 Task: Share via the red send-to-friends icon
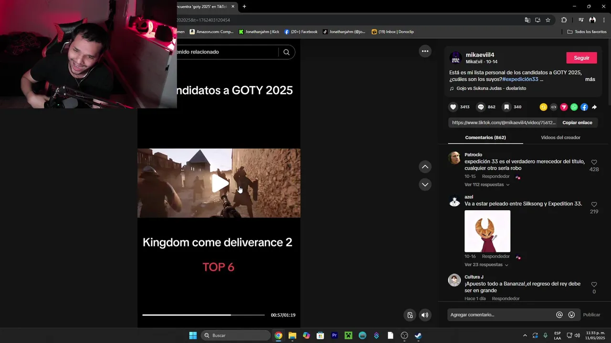coord(564,107)
